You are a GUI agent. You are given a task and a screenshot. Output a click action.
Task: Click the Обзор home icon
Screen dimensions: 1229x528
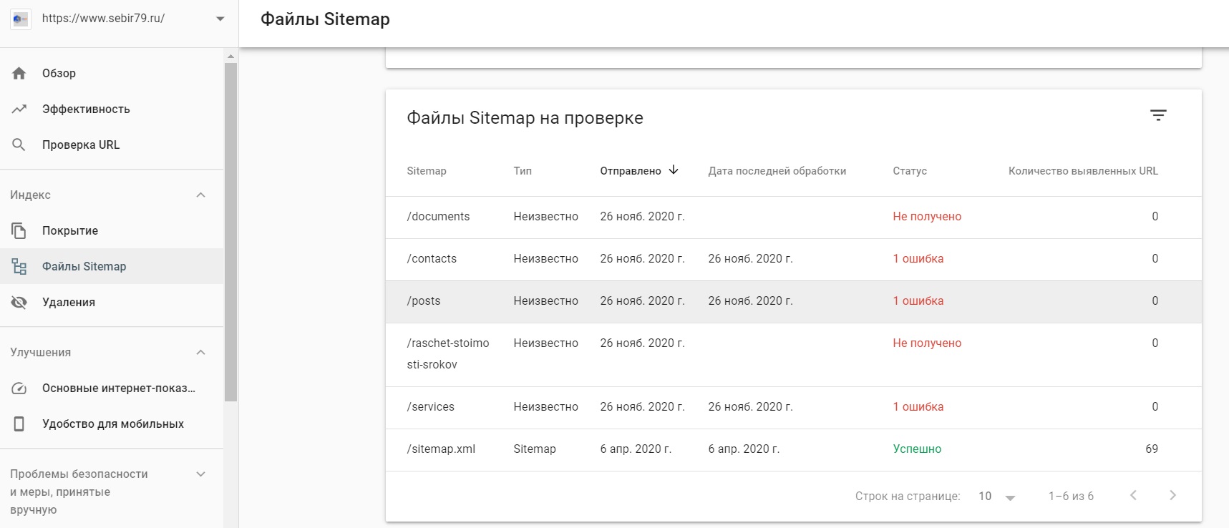[19, 73]
